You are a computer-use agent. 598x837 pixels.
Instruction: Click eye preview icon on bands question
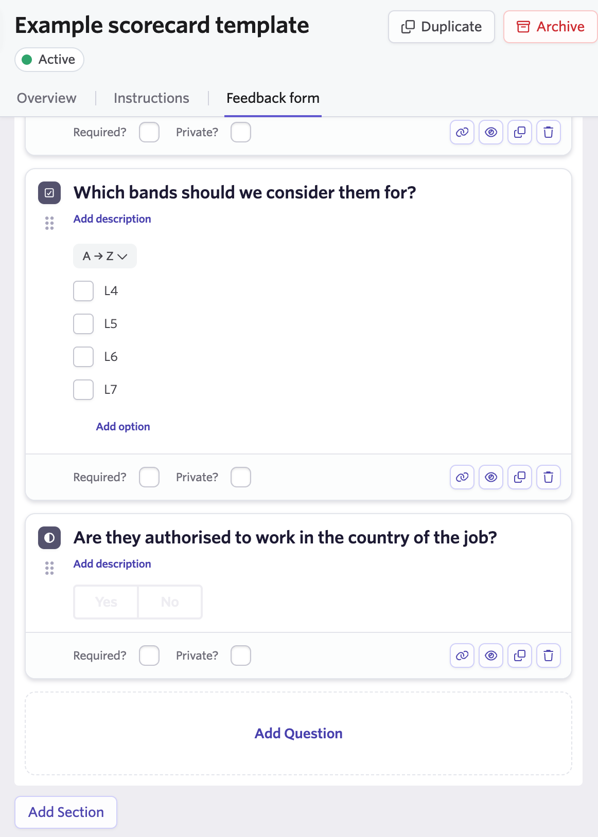pos(491,477)
